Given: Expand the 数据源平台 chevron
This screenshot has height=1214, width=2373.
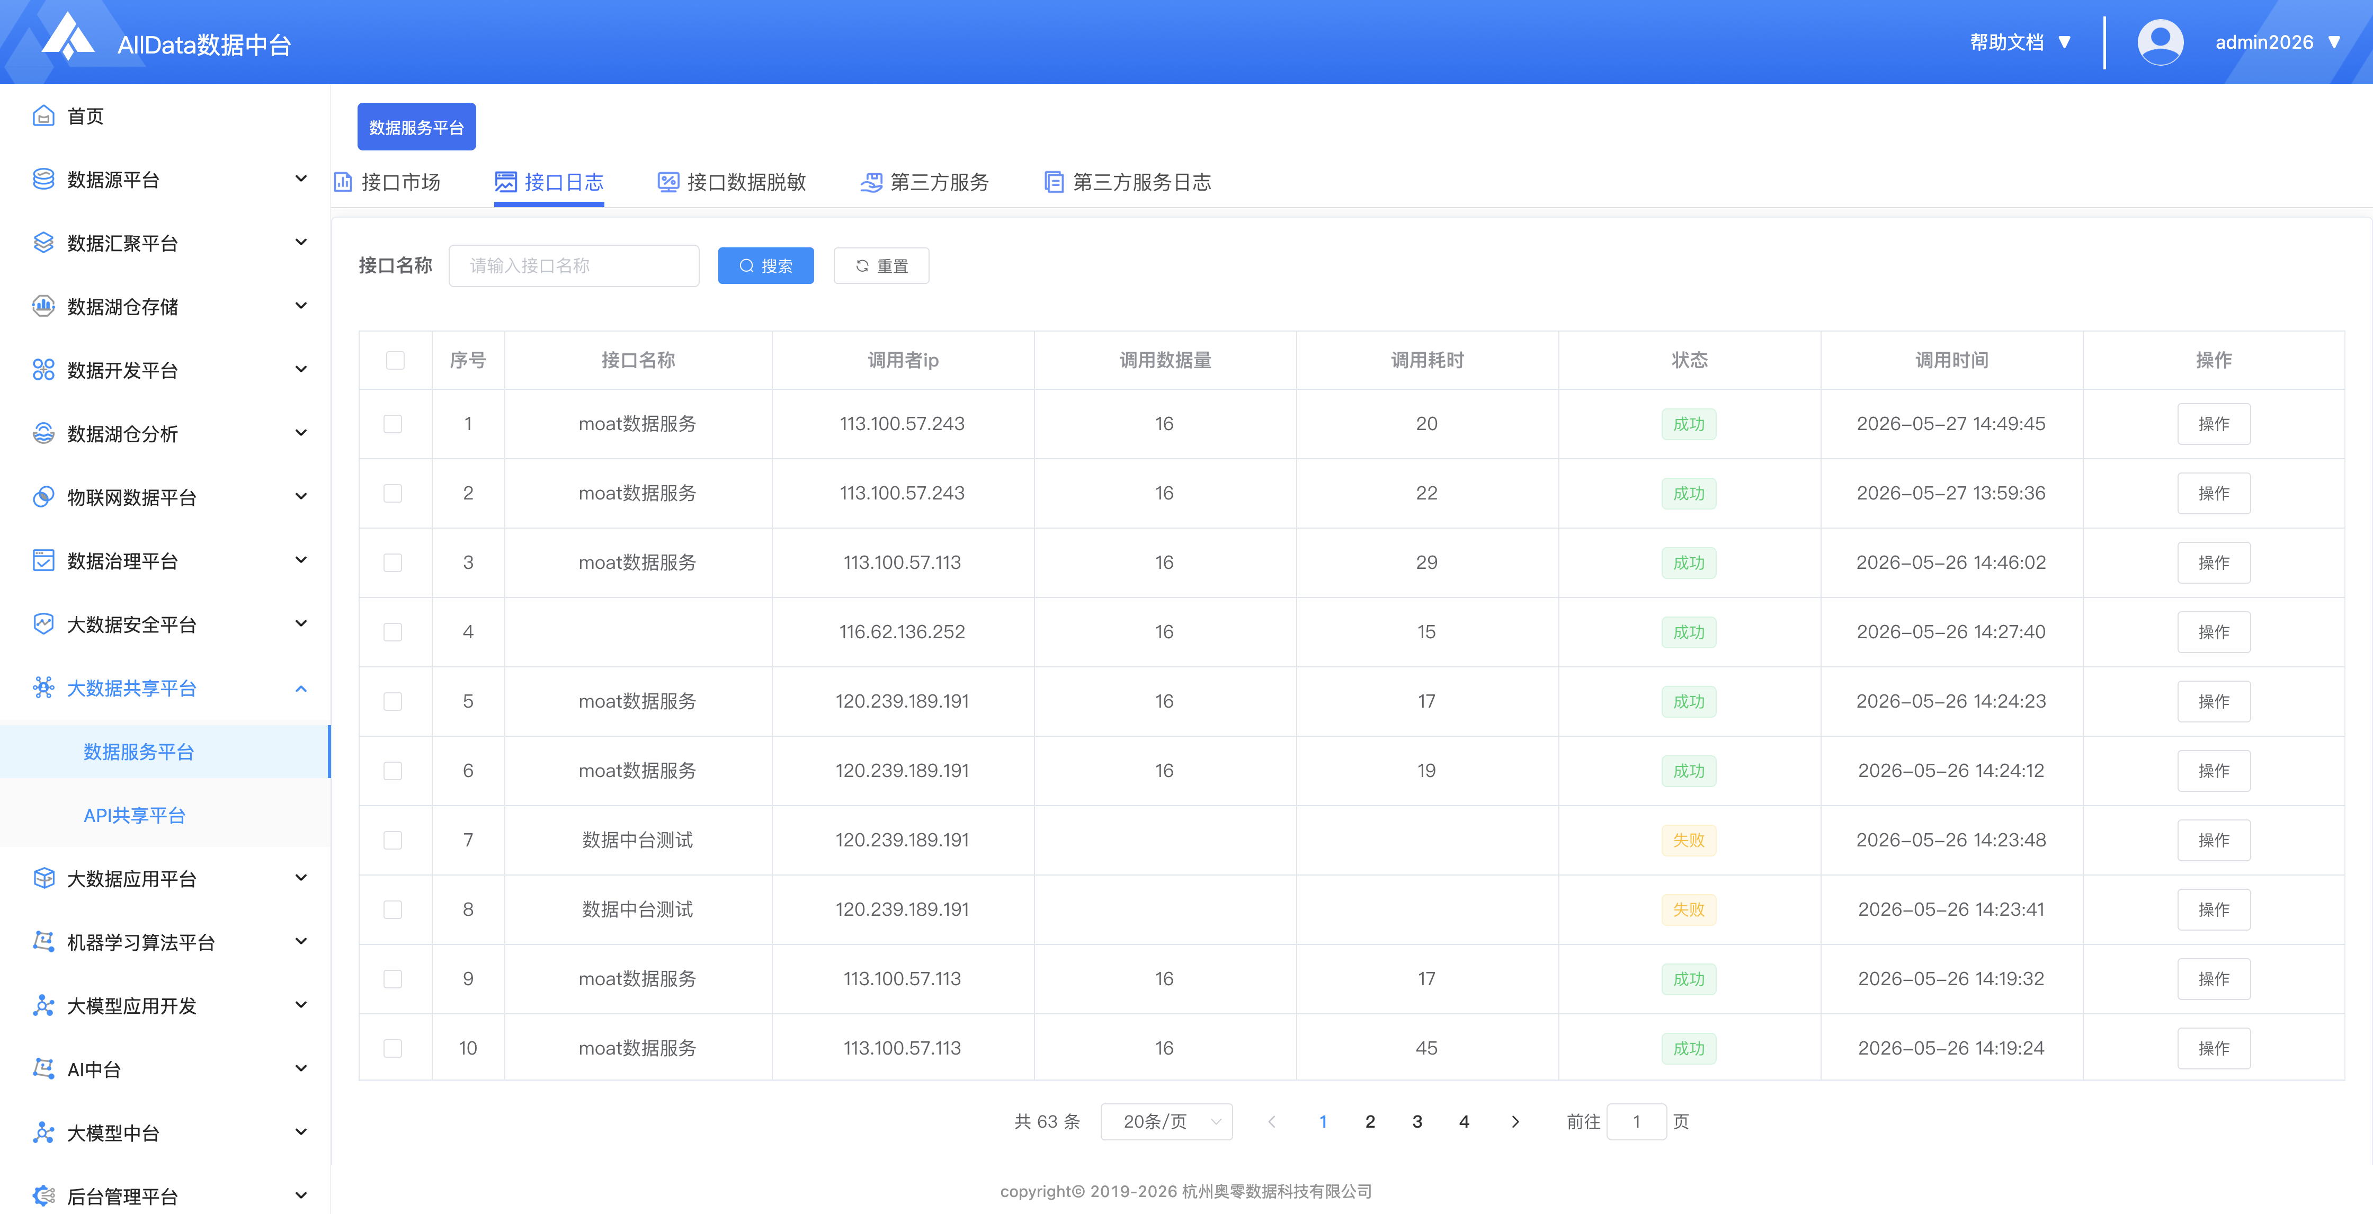Looking at the screenshot, I should click(301, 178).
